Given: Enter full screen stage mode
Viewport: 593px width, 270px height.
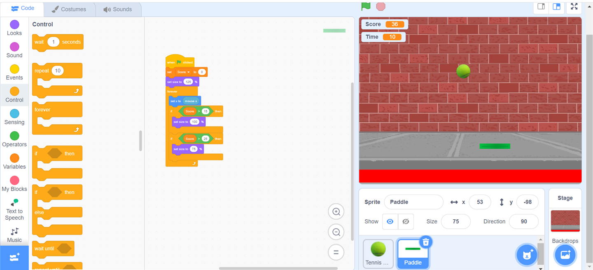Looking at the screenshot, I should pos(574,7).
